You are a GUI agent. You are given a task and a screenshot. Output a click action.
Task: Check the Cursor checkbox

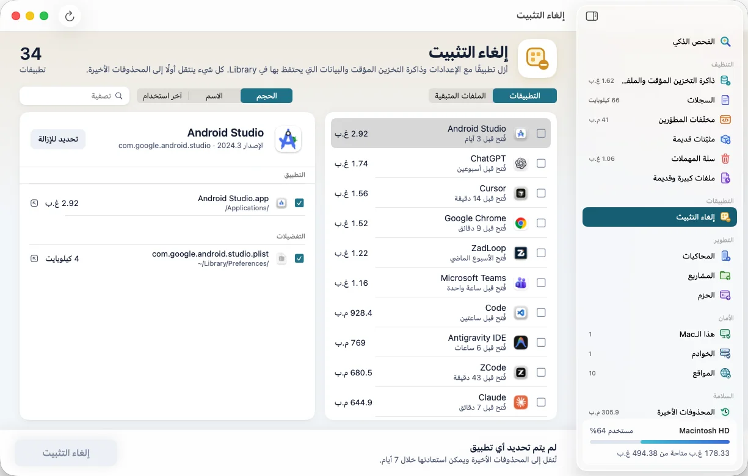pyautogui.click(x=541, y=193)
